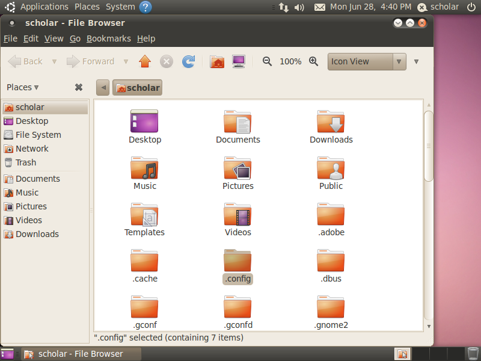Open Desktop in Places sidebar
This screenshot has height=361, width=481.
[x=46, y=121]
